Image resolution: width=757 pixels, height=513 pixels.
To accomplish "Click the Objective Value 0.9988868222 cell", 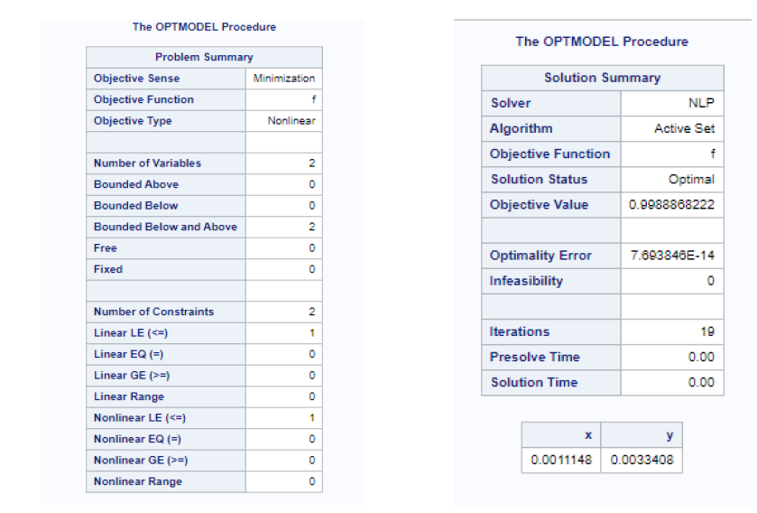I will tap(672, 205).
